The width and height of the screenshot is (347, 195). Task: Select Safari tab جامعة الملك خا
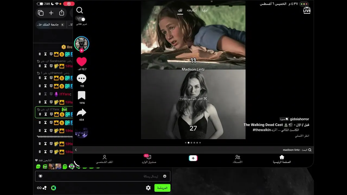[51, 25]
